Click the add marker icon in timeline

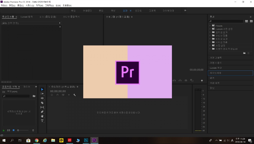pos(69,95)
